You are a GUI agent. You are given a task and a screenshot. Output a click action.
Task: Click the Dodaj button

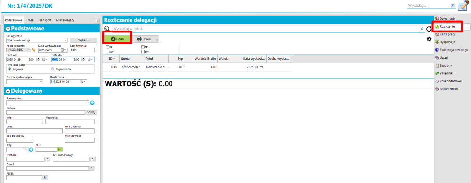[117, 39]
